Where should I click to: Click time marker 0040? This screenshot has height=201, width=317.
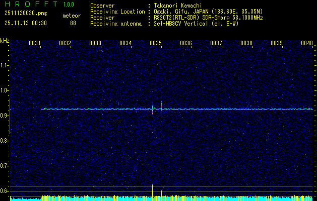(x=307, y=43)
